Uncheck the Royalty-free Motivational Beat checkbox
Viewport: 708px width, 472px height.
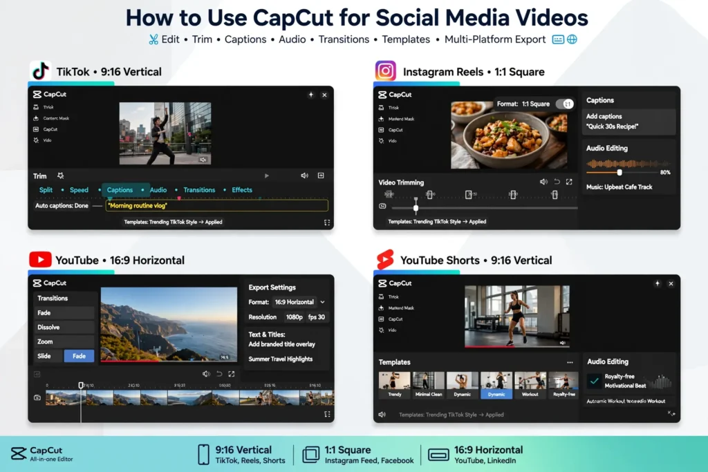(594, 381)
